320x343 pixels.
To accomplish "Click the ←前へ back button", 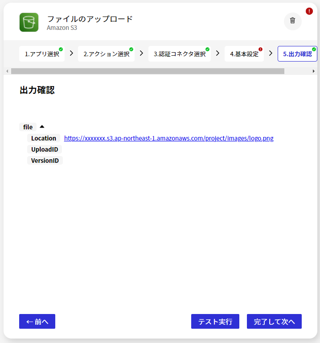I will tap(37, 321).
